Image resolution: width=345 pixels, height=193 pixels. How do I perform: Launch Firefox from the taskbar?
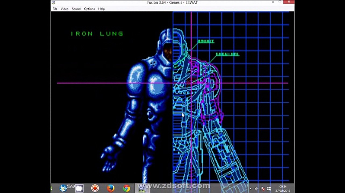click(111, 188)
